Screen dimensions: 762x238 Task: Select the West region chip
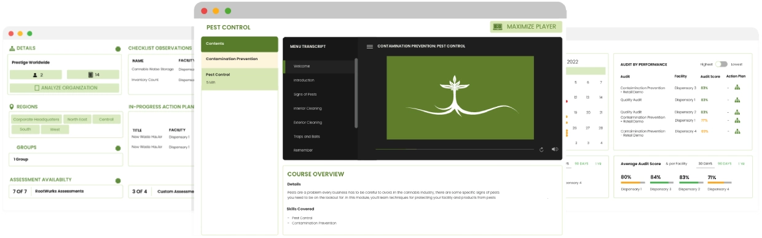pos(55,129)
